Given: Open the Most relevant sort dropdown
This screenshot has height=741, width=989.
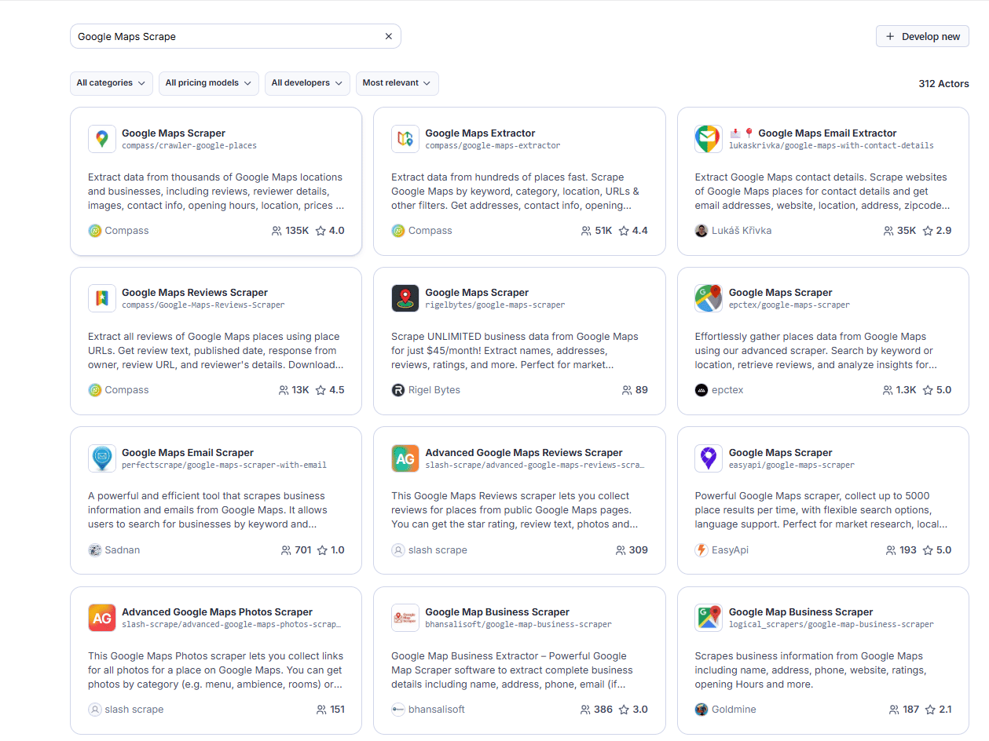Looking at the screenshot, I should click(x=397, y=83).
